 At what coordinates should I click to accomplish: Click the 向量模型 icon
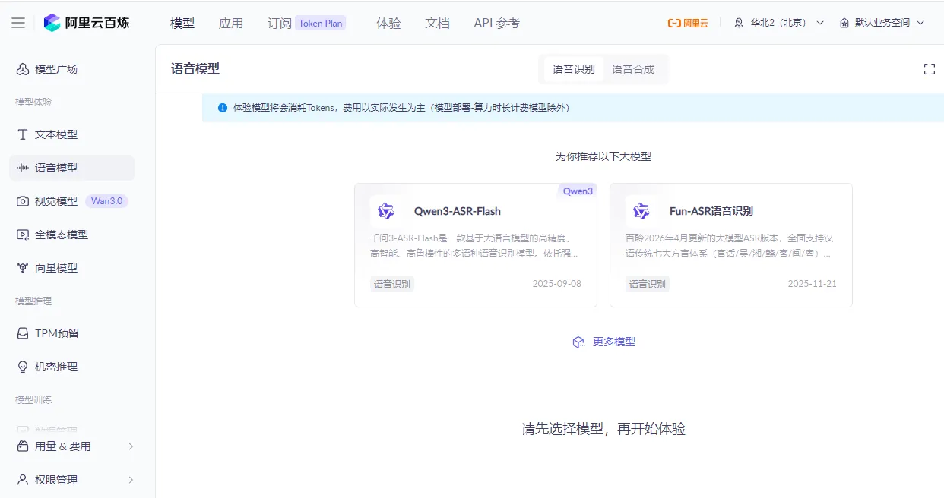[x=23, y=268]
